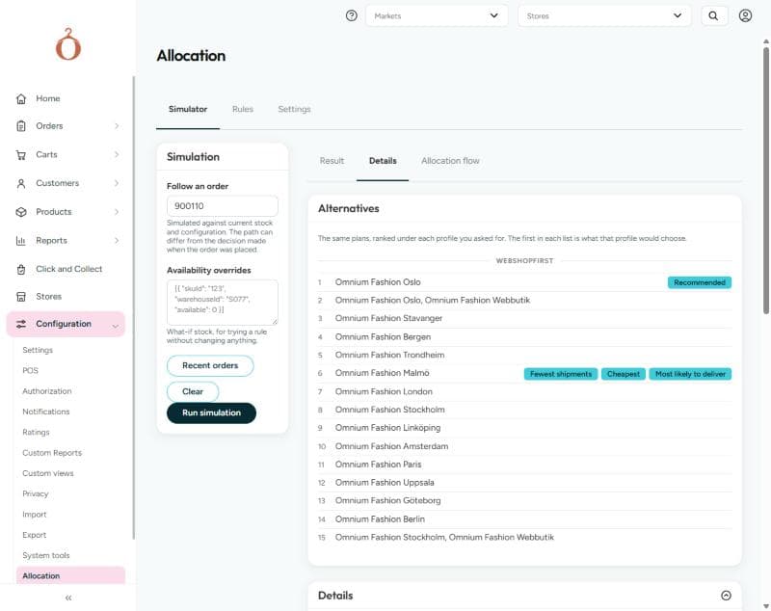Open Custom views under Configuration
The width and height of the screenshot is (771, 611).
[47, 473]
